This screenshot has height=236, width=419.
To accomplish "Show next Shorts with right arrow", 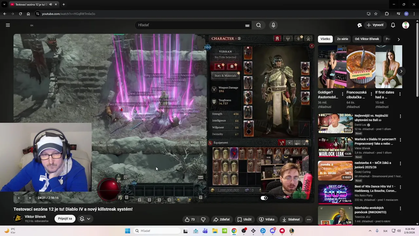I will click(401, 71).
